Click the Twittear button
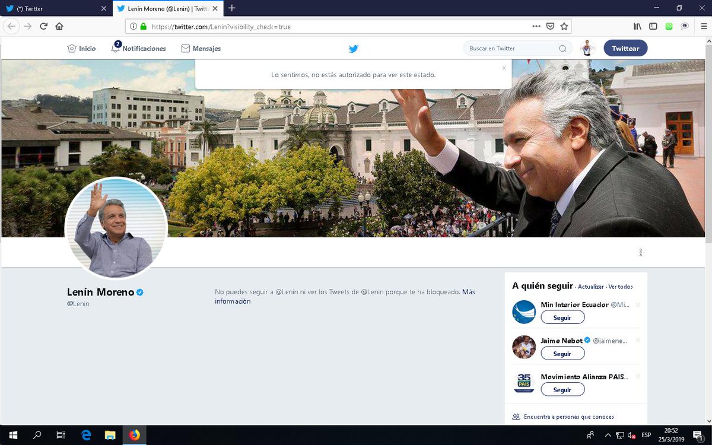The width and height of the screenshot is (712, 445). 625,49
